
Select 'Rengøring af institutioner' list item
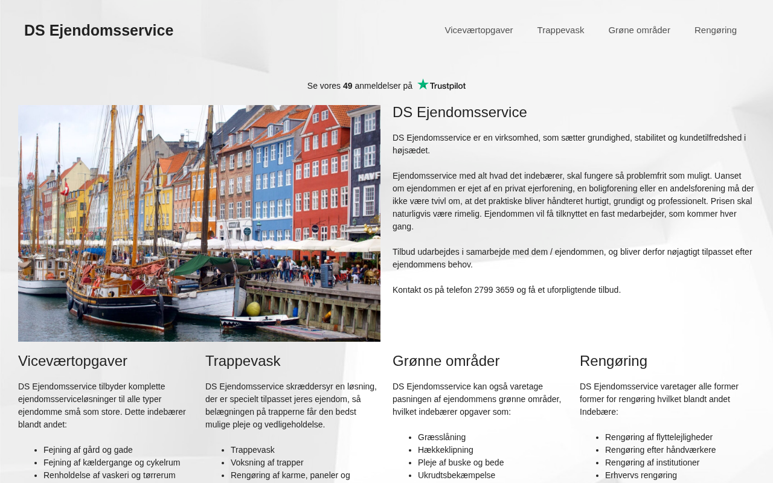point(652,462)
